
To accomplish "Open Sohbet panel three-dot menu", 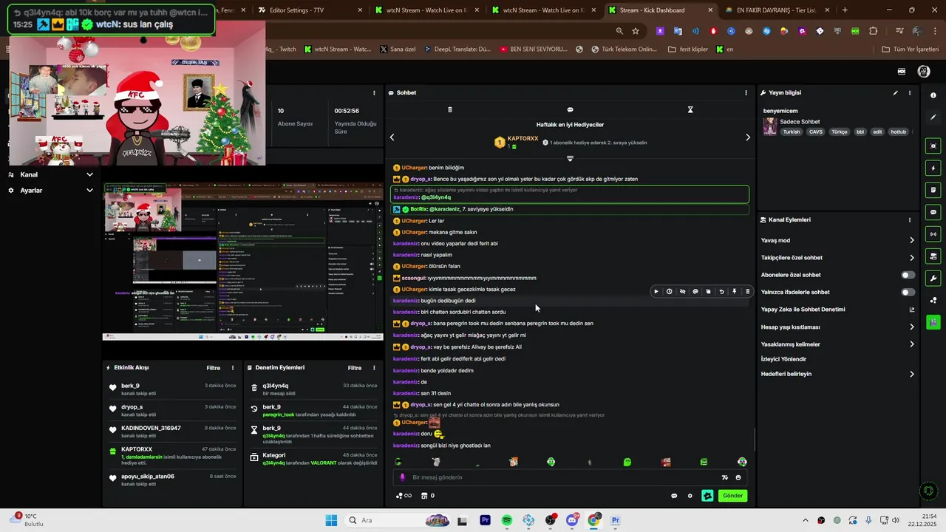I will click(746, 93).
